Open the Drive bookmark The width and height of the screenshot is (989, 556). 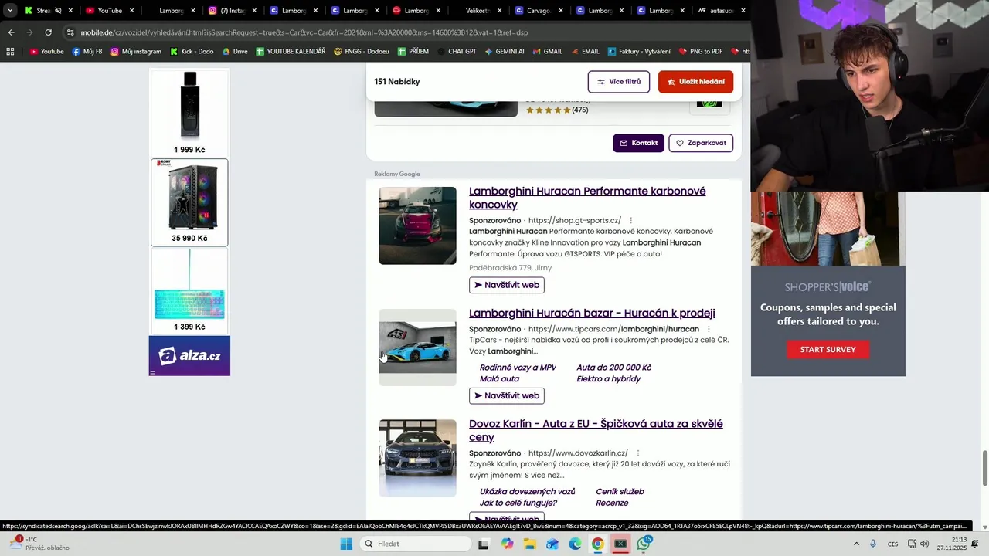pos(235,52)
